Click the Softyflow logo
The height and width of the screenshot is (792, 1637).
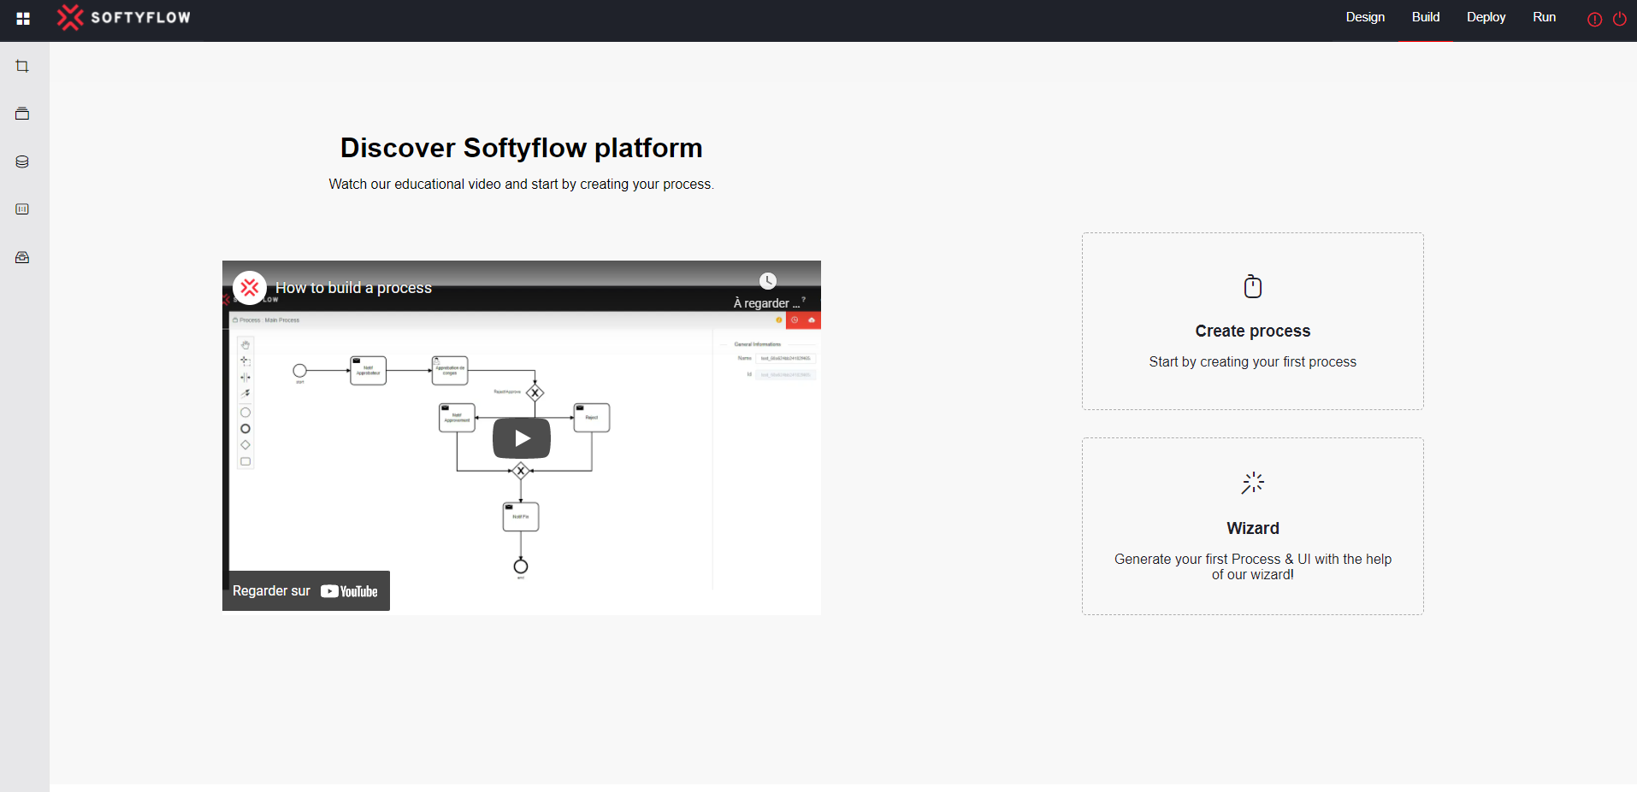(124, 17)
